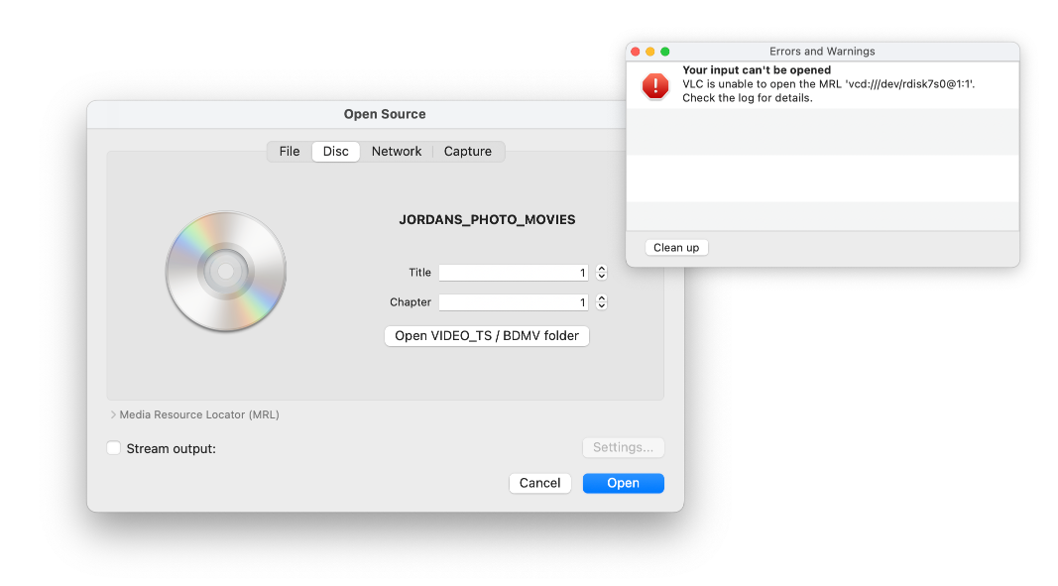Select the 'Your input can't be opened' message
The image size is (1058, 586).
point(757,69)
